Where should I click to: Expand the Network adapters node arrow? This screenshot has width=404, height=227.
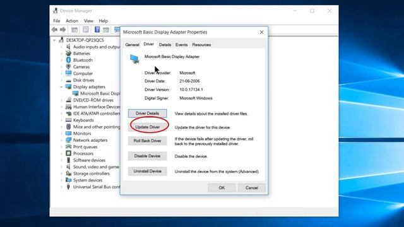click(61, 140)
